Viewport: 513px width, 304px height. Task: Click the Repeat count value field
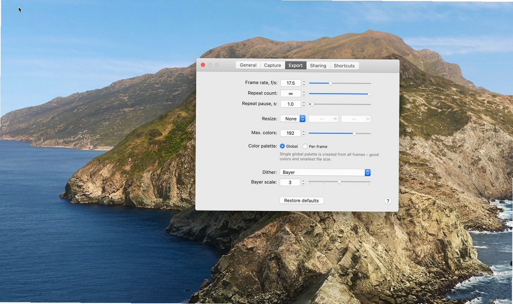coord(290,94)
